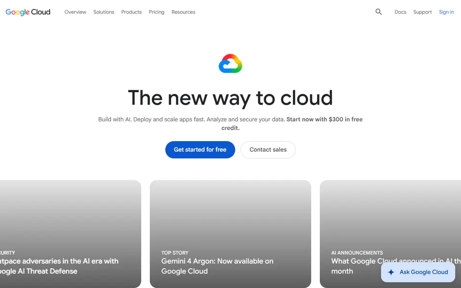The width and height of the screenshot is (461, 288).
Task: Visit the Support link in header
Action: 423,12
